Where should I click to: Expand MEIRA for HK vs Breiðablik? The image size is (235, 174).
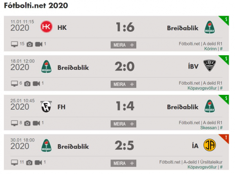coord(123,45)
